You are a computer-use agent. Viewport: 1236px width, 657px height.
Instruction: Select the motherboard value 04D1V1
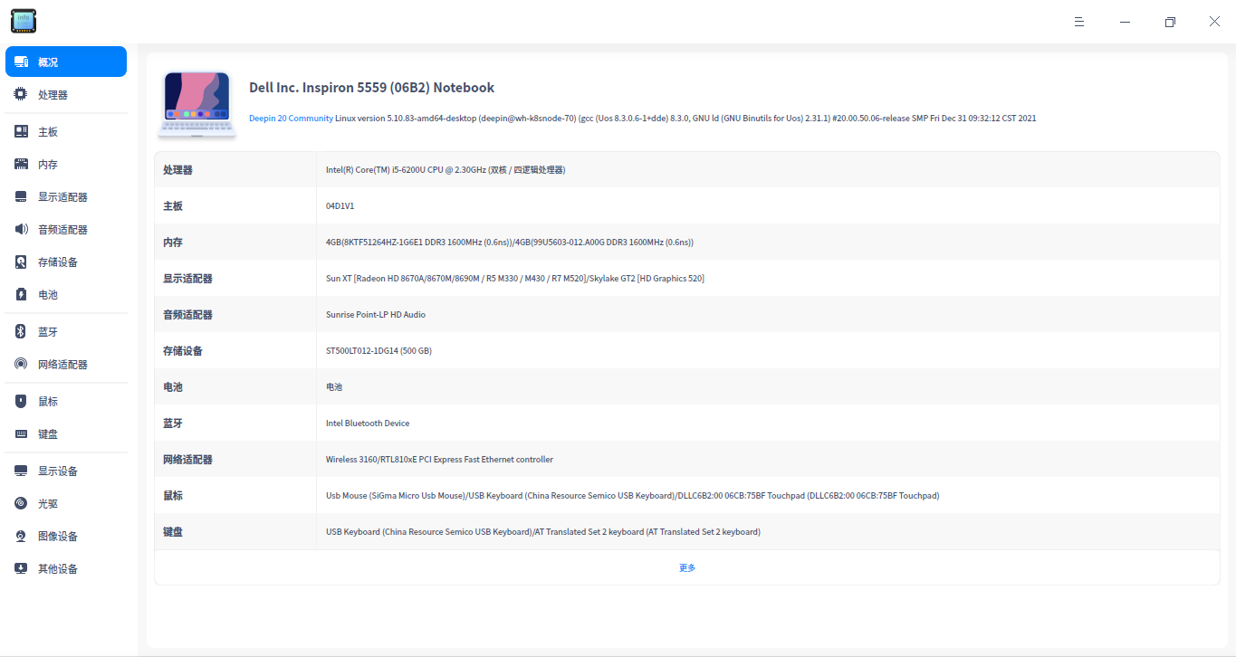[340, 206]
